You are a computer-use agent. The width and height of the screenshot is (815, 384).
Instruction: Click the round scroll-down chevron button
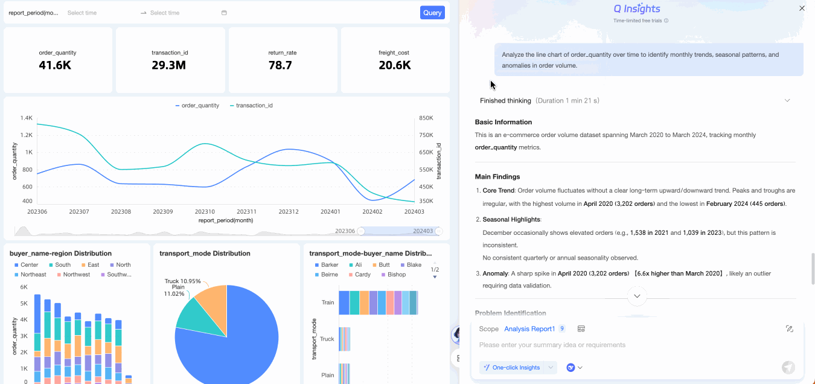637,296
